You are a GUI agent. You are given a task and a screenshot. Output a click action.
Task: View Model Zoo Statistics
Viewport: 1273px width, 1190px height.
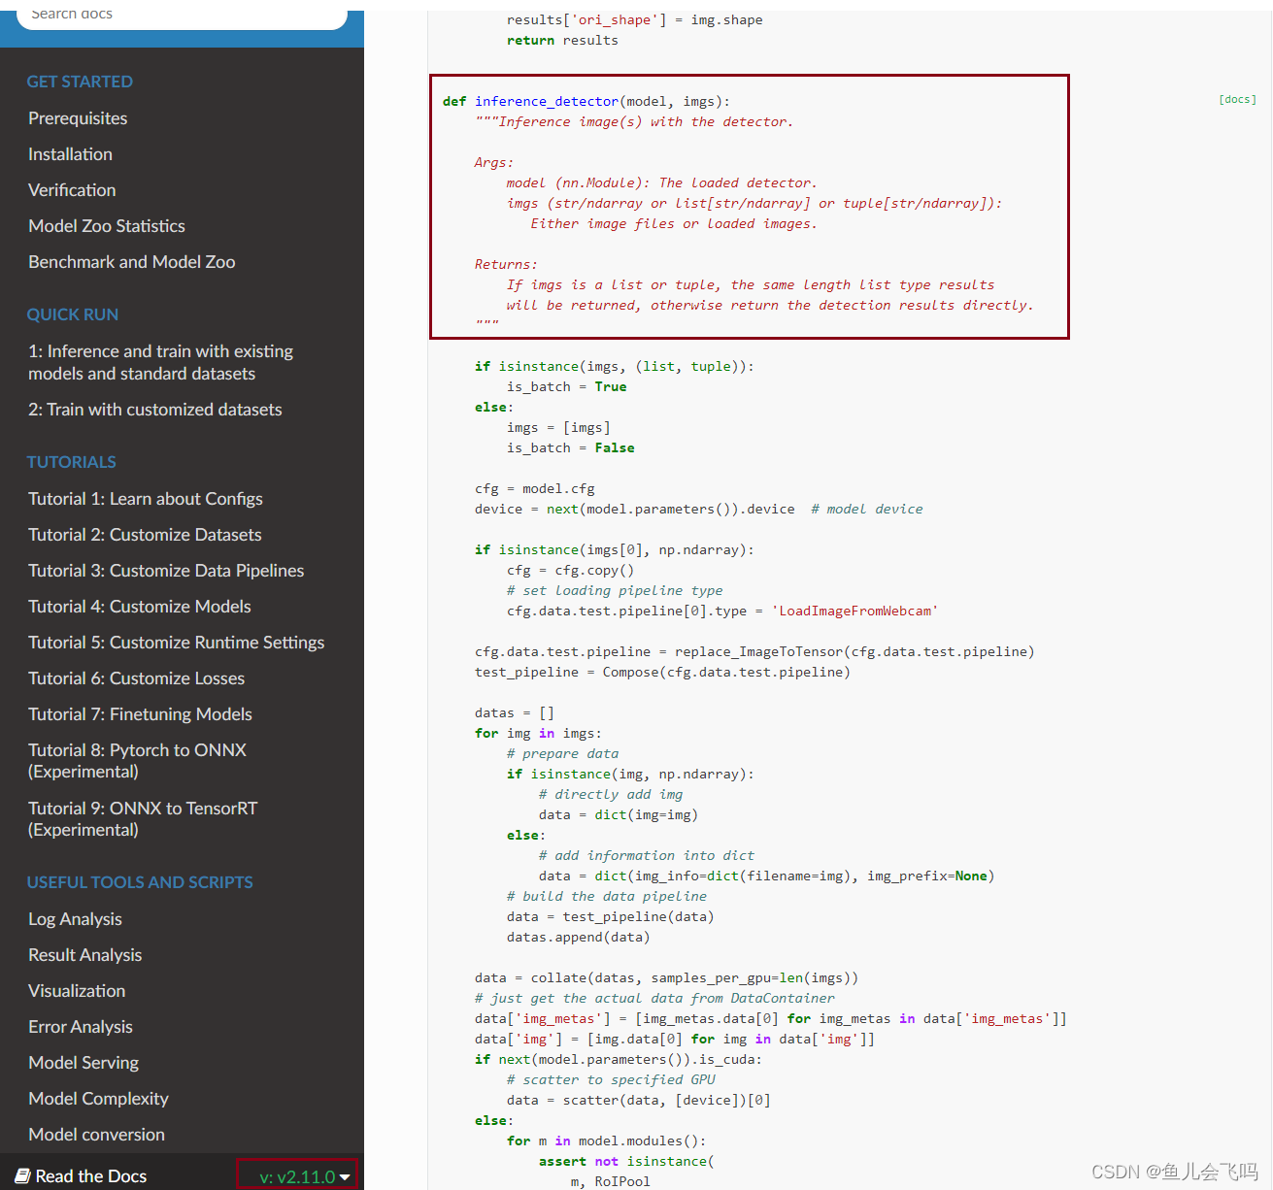(107, 225)
